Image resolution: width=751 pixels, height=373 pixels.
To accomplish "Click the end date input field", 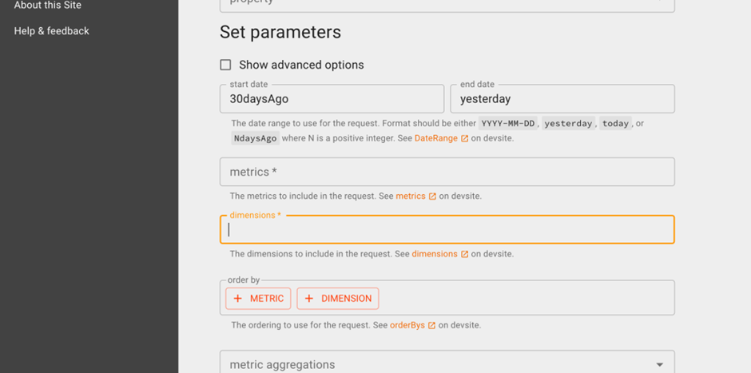I will [x=562, y=99].
